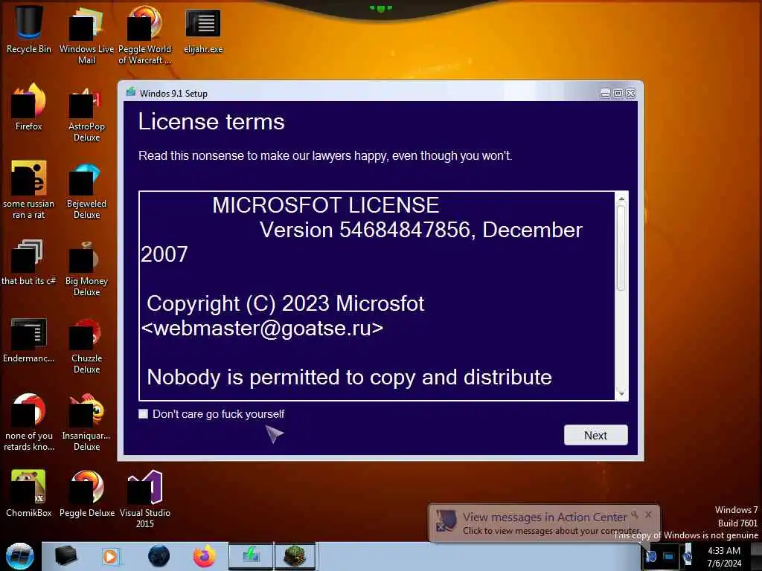Click the webmaster@goatse.ru email text
762x571 pixels.
tap(263, 328)
